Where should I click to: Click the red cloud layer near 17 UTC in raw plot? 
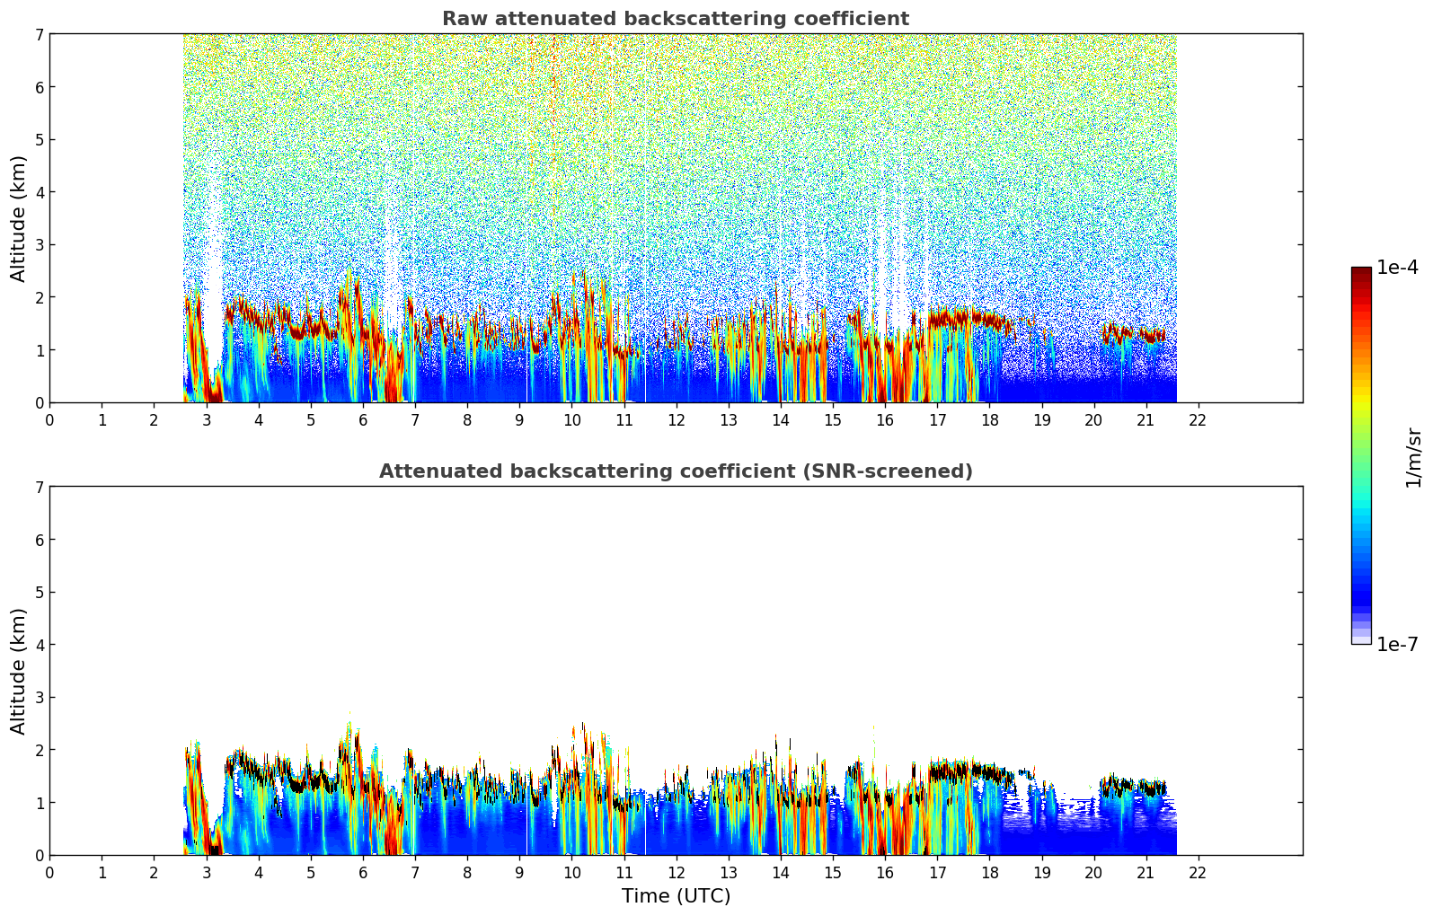pyautogui.click(x=952, y=318)
